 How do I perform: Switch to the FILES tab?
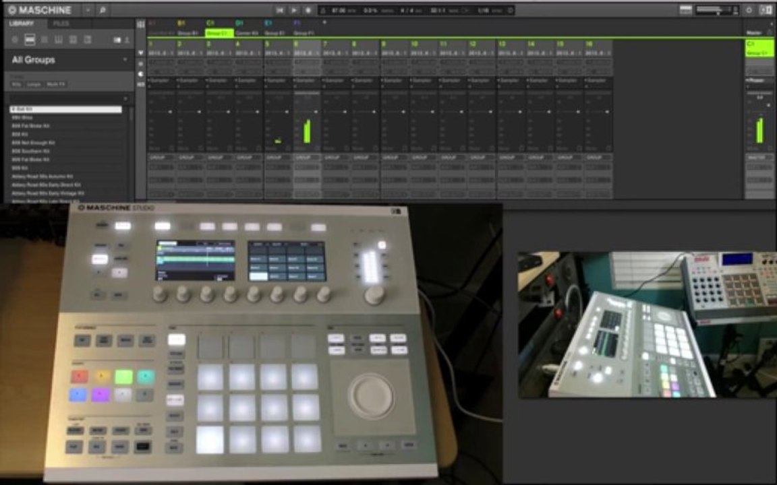61,24
